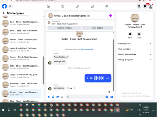Expand the Privacy & support section

(135, 60)
